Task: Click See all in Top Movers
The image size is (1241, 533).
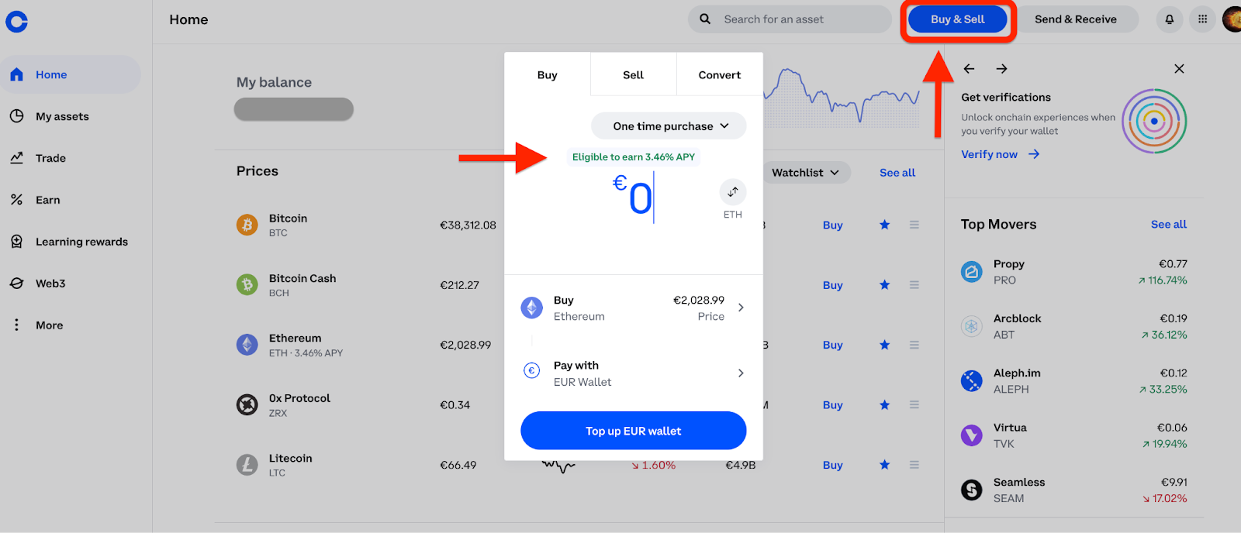Action: point(1169,225)
